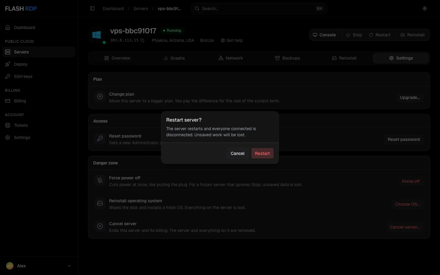Click the Reinstall operating system disk icon

tap(100, 203)
